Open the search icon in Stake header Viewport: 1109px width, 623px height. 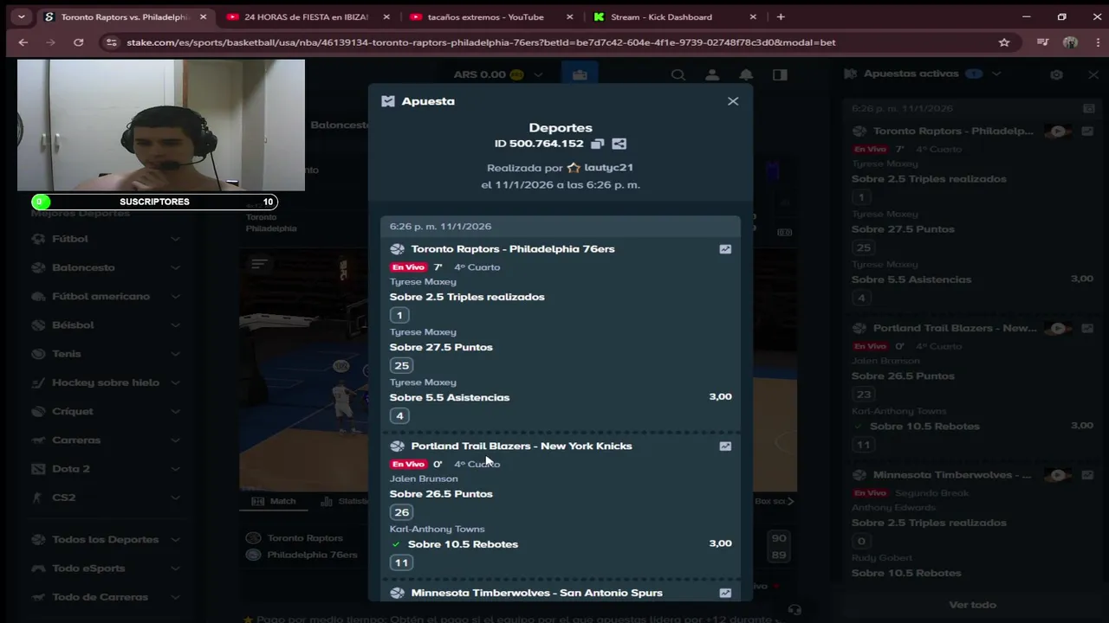tap(678, 75)
